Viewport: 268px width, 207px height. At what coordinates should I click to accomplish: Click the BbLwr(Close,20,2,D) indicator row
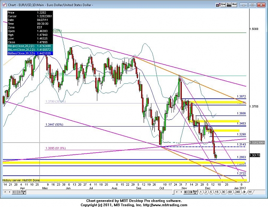tap(30, 50)
